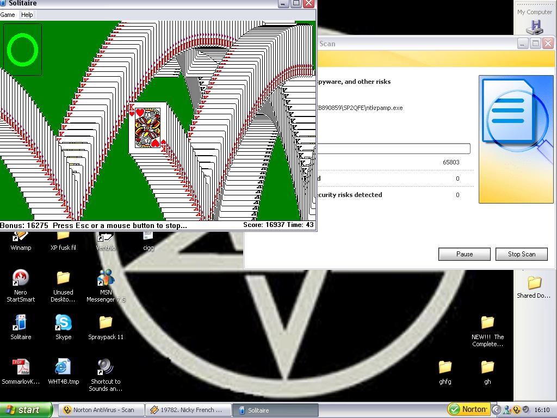557x418 pixels.
Task: Maximize the Norton Scan window
Action: (535, 44)
